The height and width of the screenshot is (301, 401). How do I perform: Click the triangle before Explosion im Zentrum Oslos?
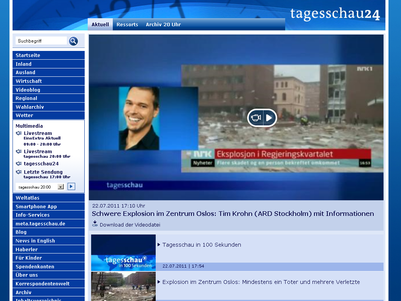[x=159, y=282]
